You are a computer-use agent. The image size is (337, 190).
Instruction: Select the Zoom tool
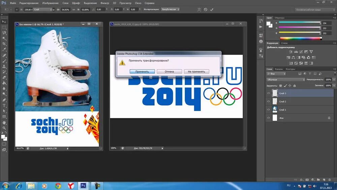tap(4, 128)
